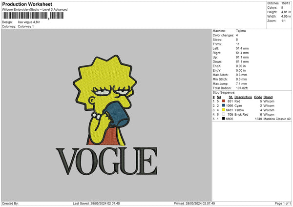Click the 'Right:' measurement label
The width and height of the screenshot is (293, 207).
click(x=216, y=53)
